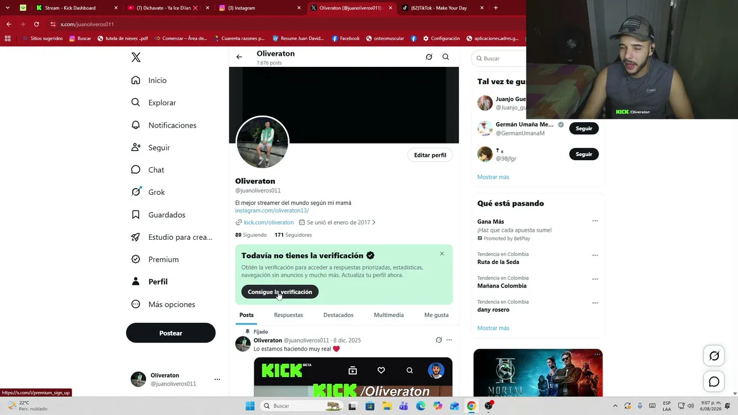
Task: Switch to the Multimedia tab
Action: (389, 315)
